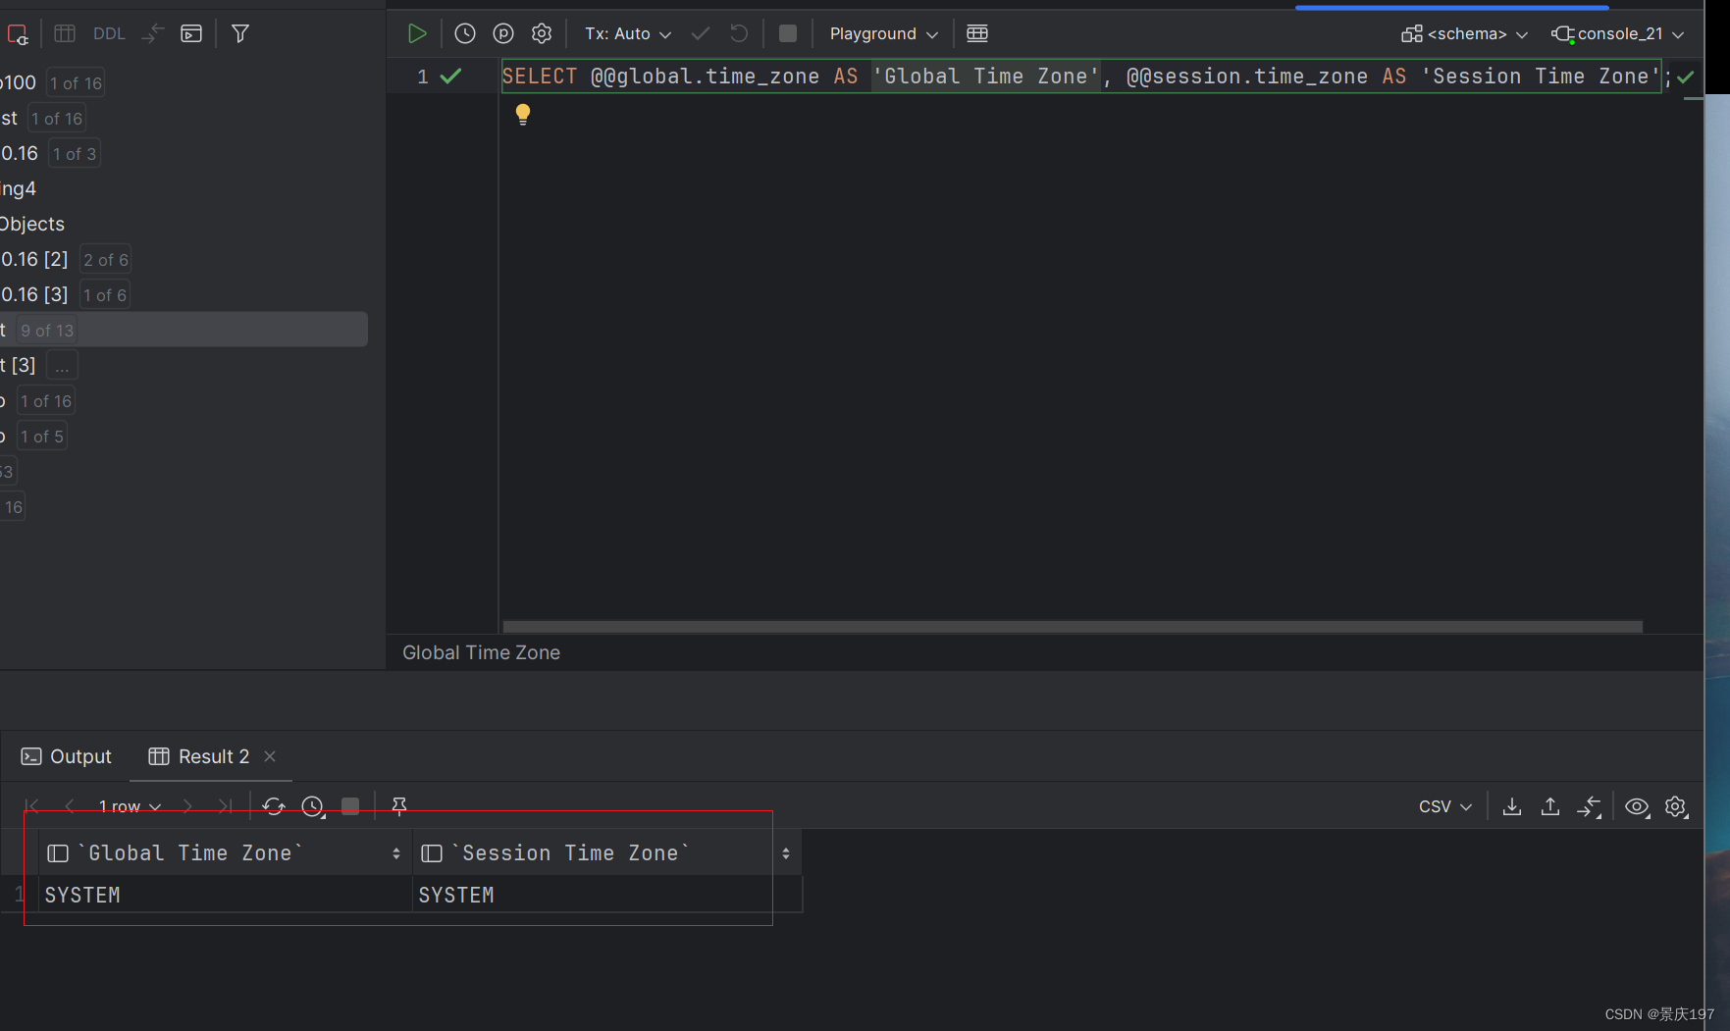1730x1031 pixels.
Task: Select the Objects tree item
Action: [x=32, y=224]
